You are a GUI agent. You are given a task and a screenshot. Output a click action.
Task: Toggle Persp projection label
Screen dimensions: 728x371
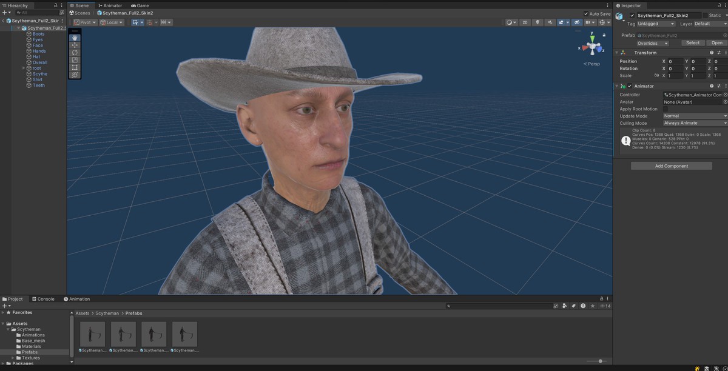click(591, 64)
